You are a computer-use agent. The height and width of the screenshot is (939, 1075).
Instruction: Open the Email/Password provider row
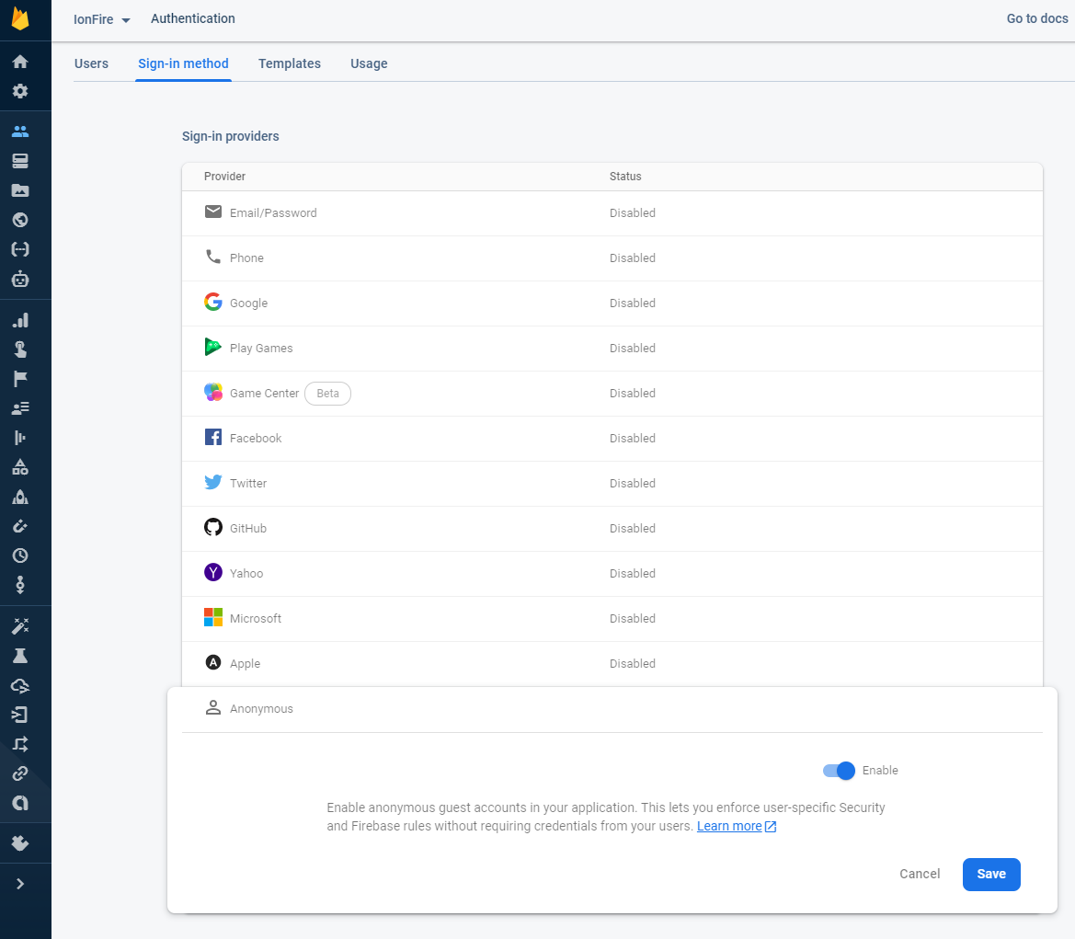pos(612,213)
